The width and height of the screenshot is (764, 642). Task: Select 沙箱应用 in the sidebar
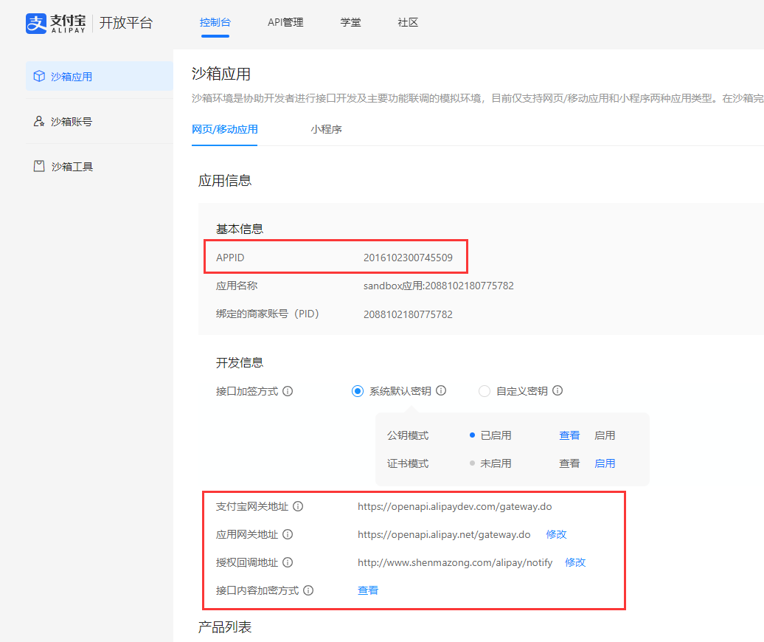100,76
